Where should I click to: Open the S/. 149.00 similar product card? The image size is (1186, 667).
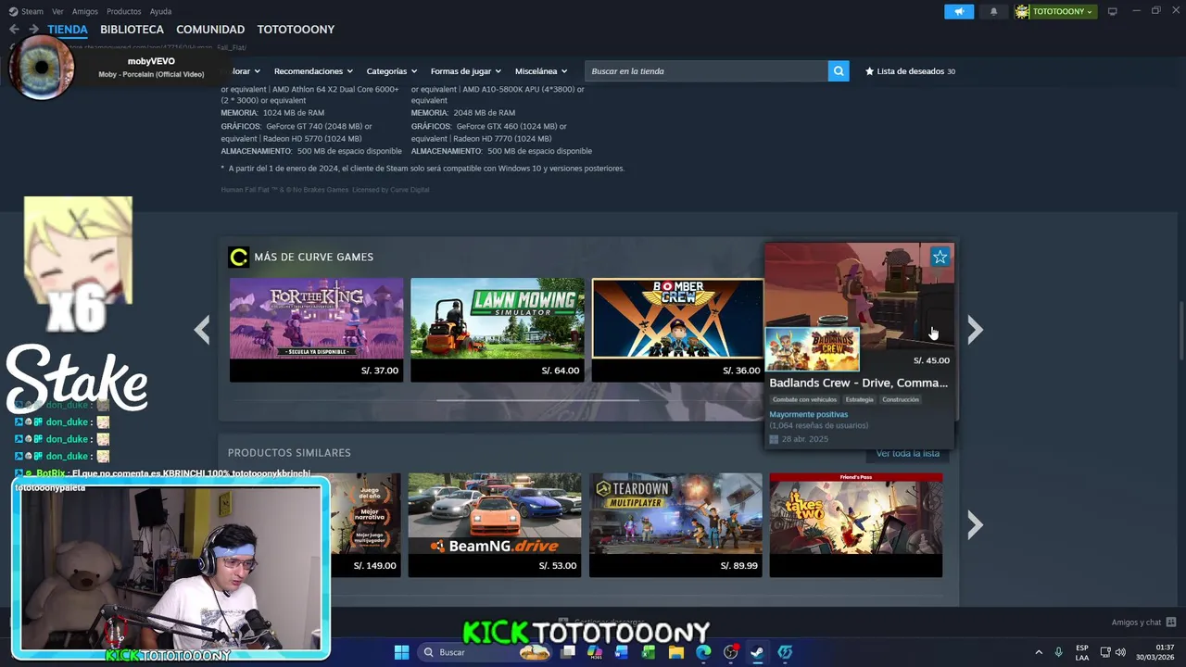tap(366, 525)
